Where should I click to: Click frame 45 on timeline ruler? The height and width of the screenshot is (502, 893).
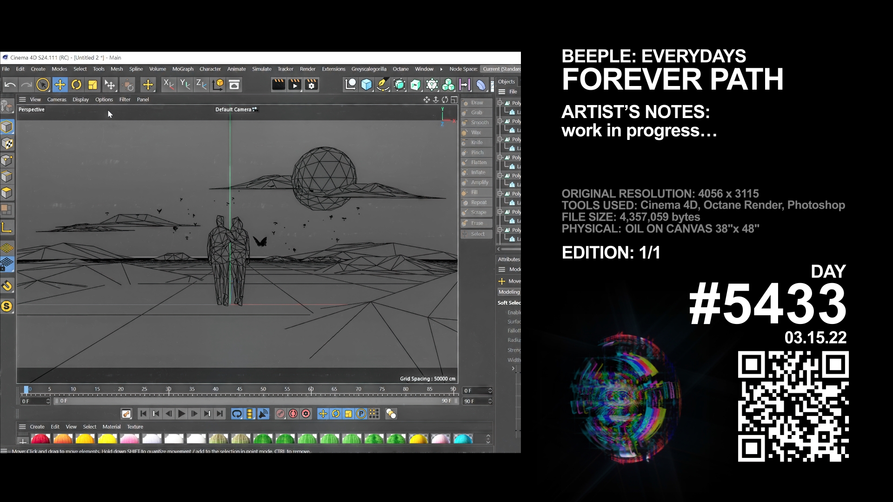240,390
